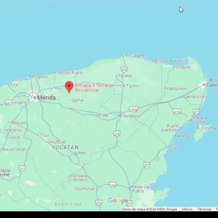Click the Kantunilkin label
Screen dimensions: 218x218
[177, 89]
